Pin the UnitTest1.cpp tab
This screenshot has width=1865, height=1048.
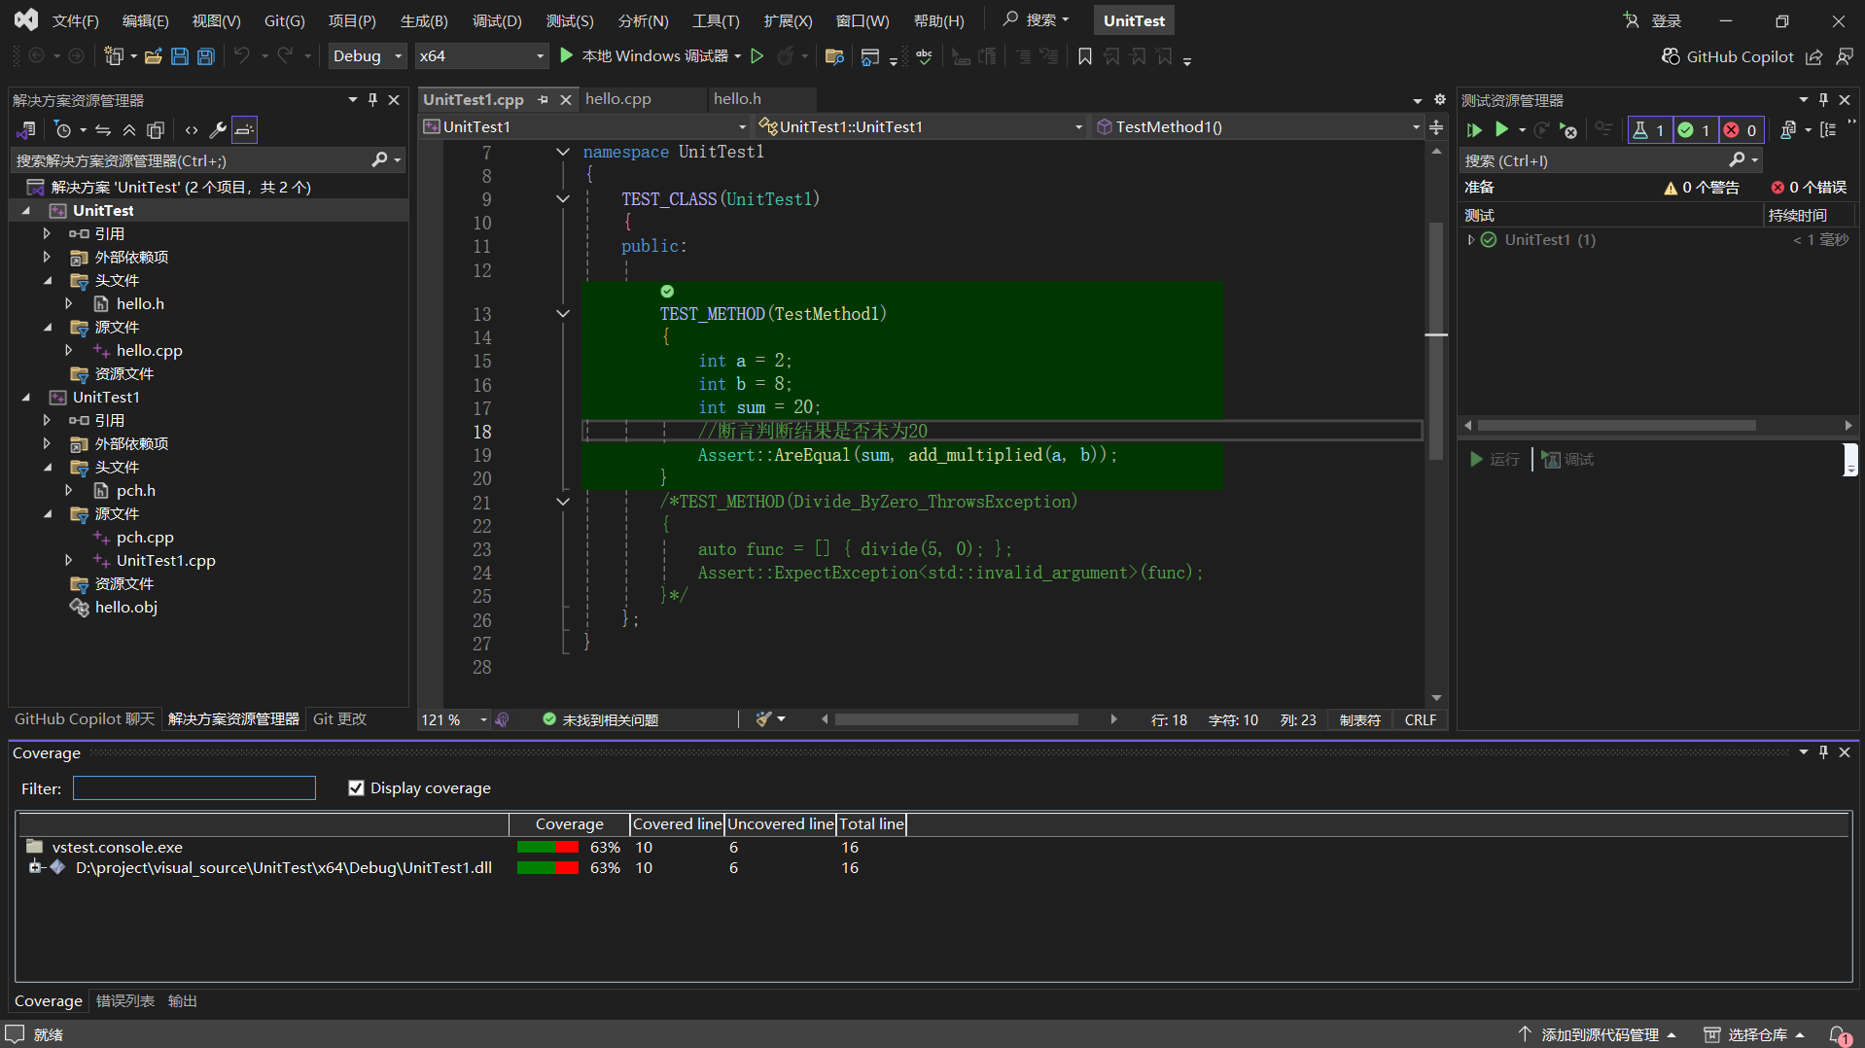click(x=543, y=99)
